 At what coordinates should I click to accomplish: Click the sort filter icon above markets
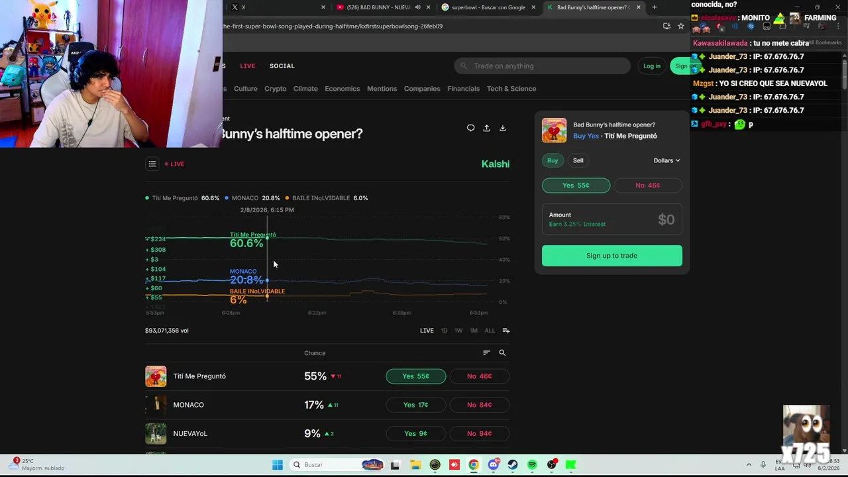(486, 353)
